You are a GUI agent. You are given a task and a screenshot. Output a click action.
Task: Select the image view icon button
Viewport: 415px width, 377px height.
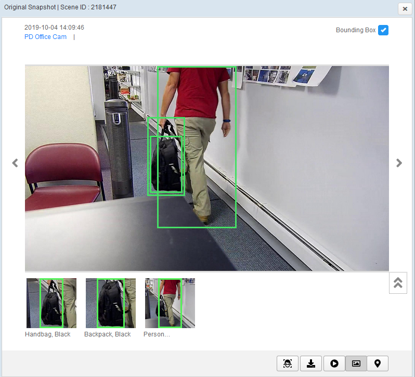point(356,363)
